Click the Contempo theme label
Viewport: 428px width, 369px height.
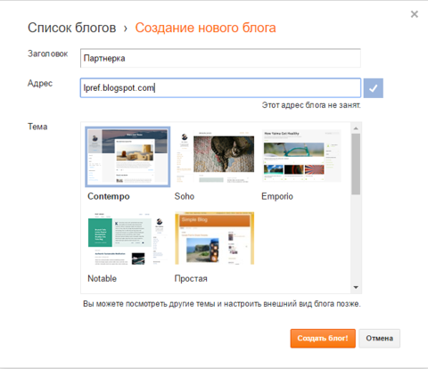point(109,196)
